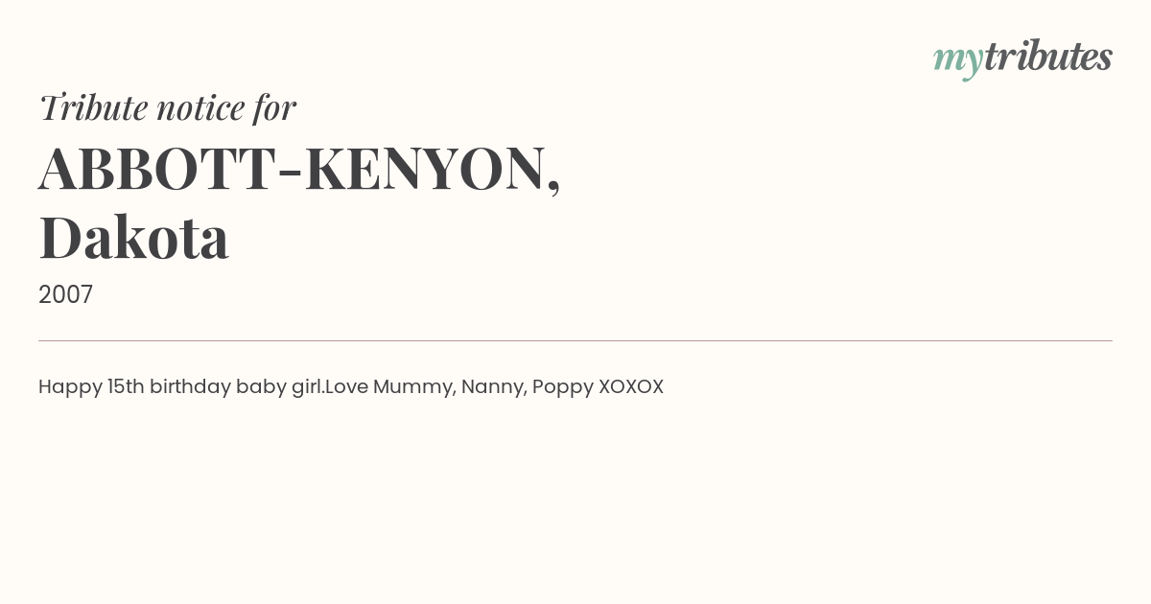Viewport: 1151px width, 604px height.
Task: Click the italic word "for" in the heading
Action: coord(274,107)
